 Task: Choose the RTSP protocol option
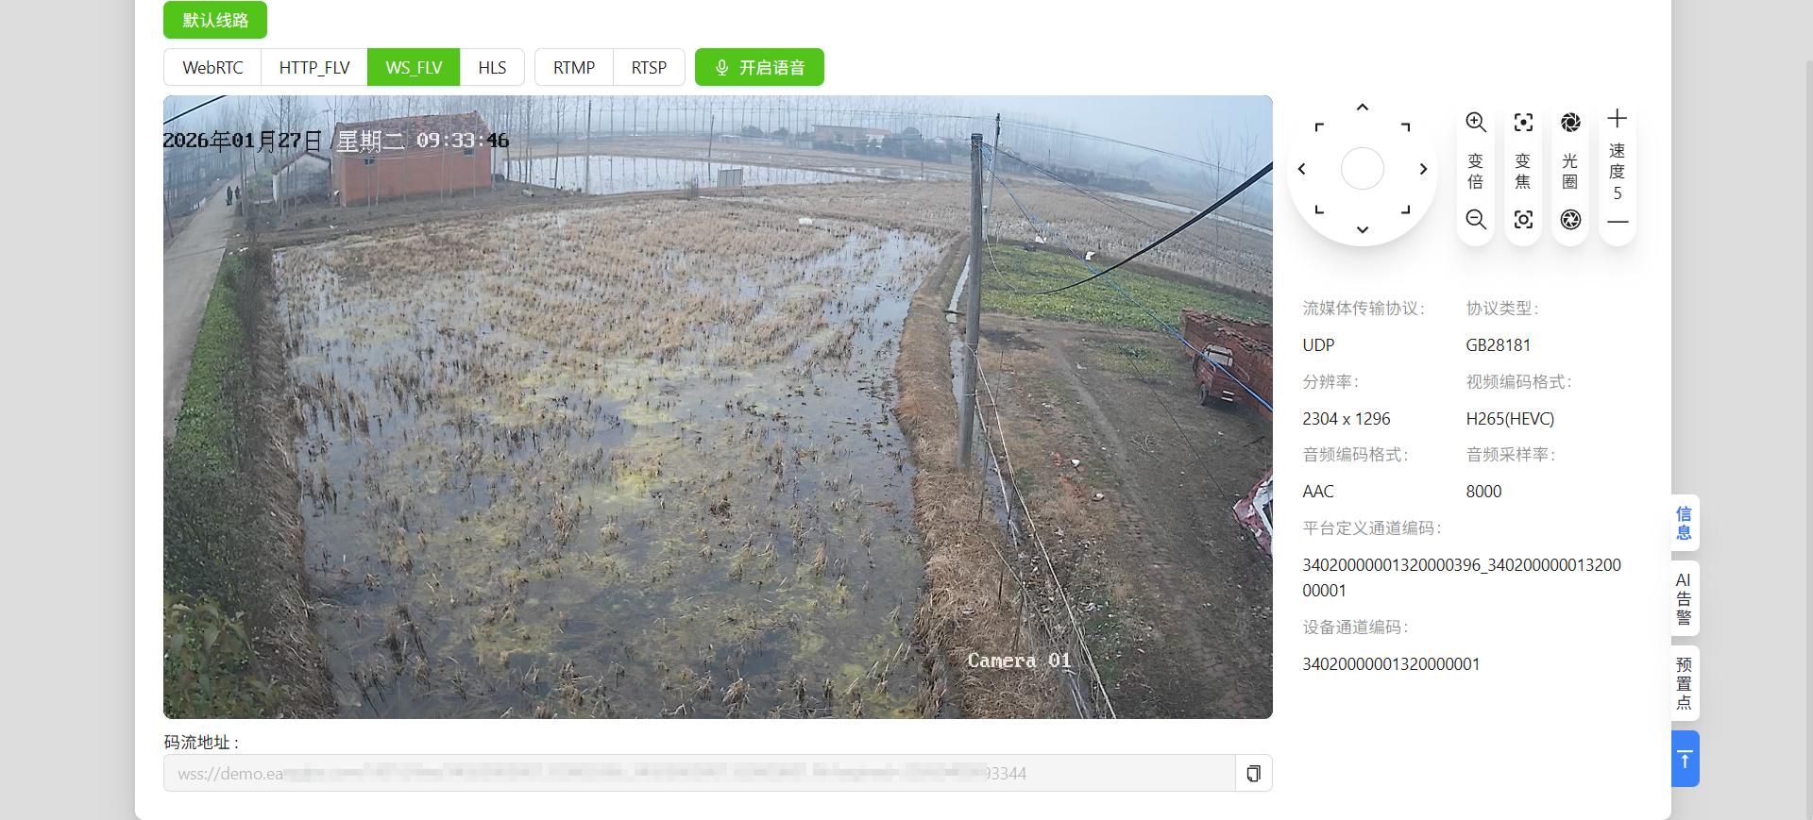coord(649,67)
